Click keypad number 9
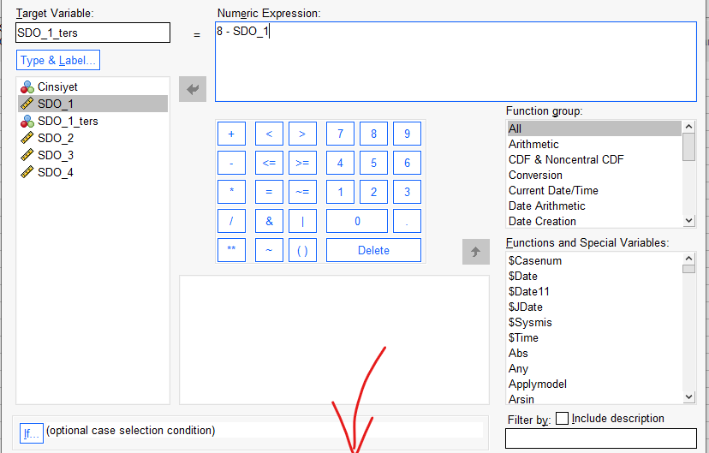 coord(407,134)
